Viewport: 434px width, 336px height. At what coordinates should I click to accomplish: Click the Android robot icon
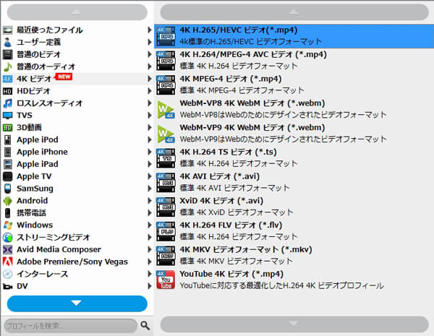[x=8, y=201]
